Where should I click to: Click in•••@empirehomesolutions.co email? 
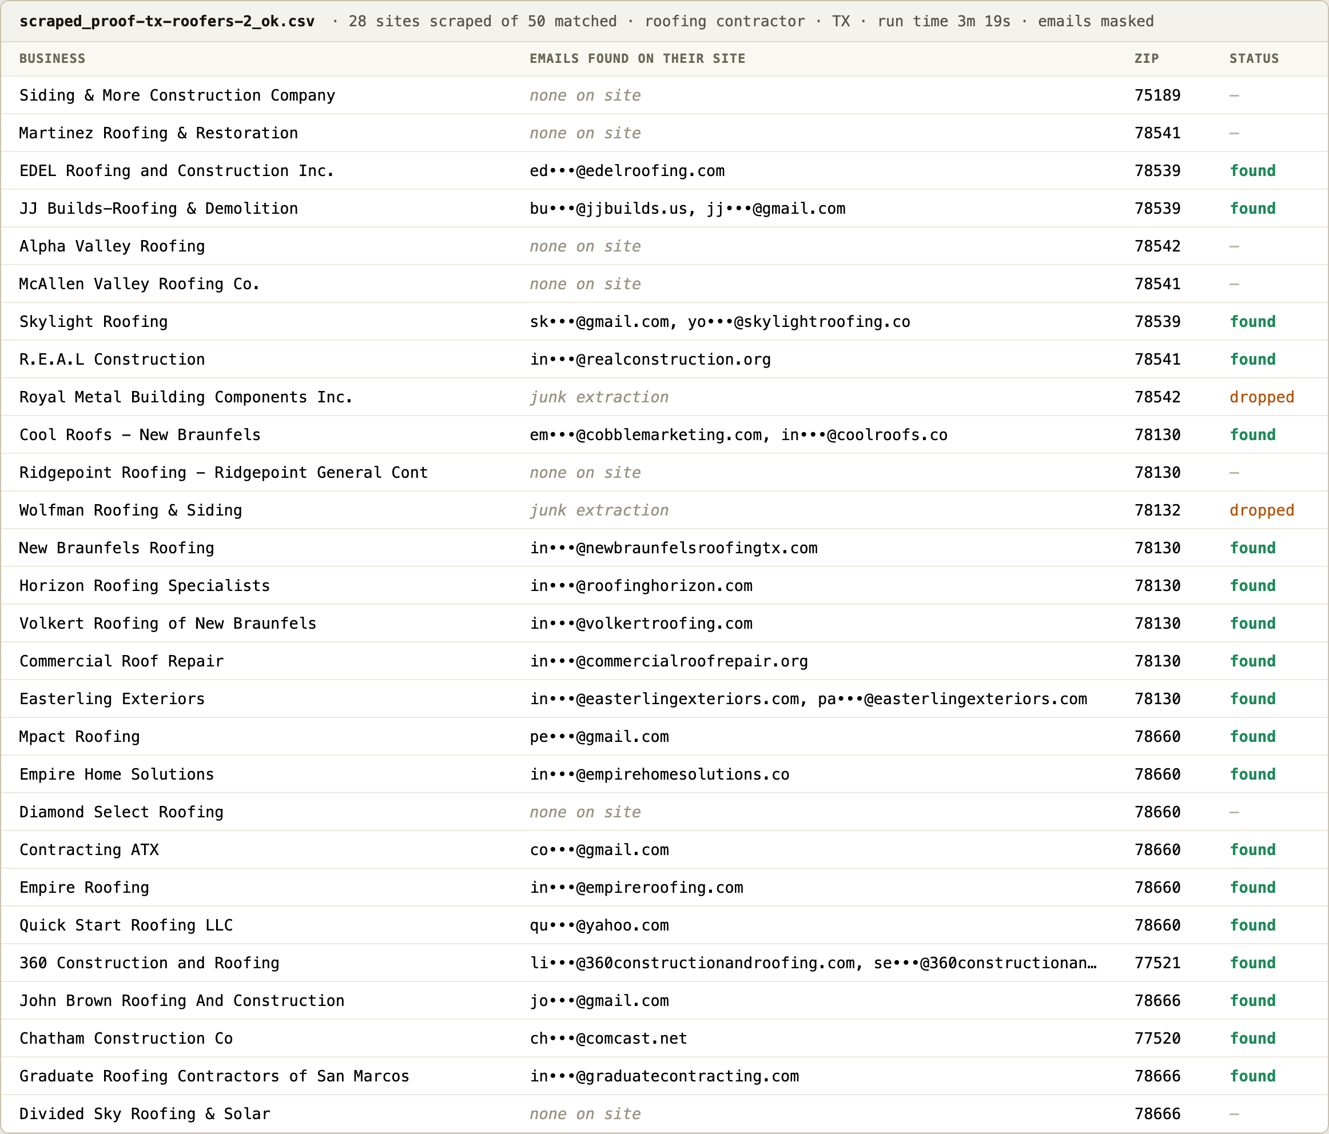[659, 774]
